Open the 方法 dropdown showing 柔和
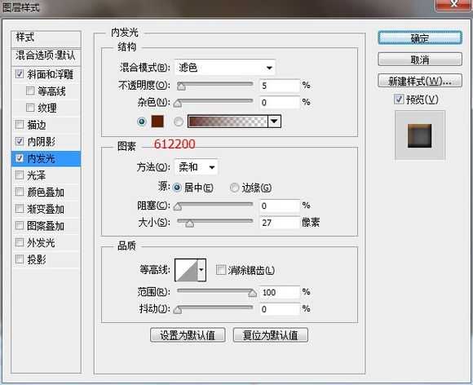Image resolution: width=473 pixels, height=385 pixels. coord(196,167)
